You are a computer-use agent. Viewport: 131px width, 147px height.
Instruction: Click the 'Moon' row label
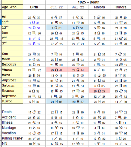(6, 59)
